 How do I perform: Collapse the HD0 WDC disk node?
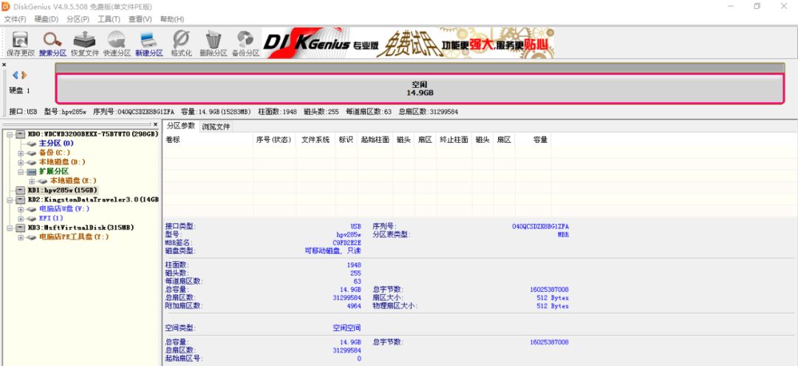tap(10, 135)
